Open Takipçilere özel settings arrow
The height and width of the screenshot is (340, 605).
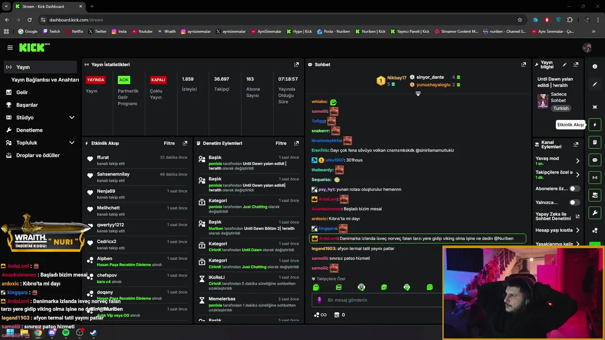577,175
